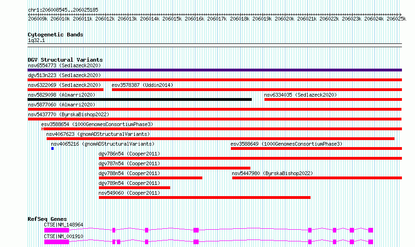Screen dimensions: 415x247
Task: Open nsv5877060 (Almarri2020) variant label
Action: point(62,105)
